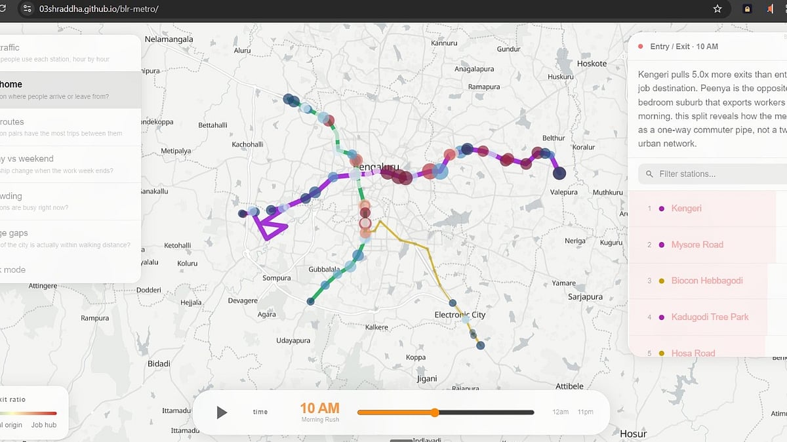Viewport: 787px width, 442px height.
Task: Click the Hosur label on the map
Action: (x=633, y=433)
